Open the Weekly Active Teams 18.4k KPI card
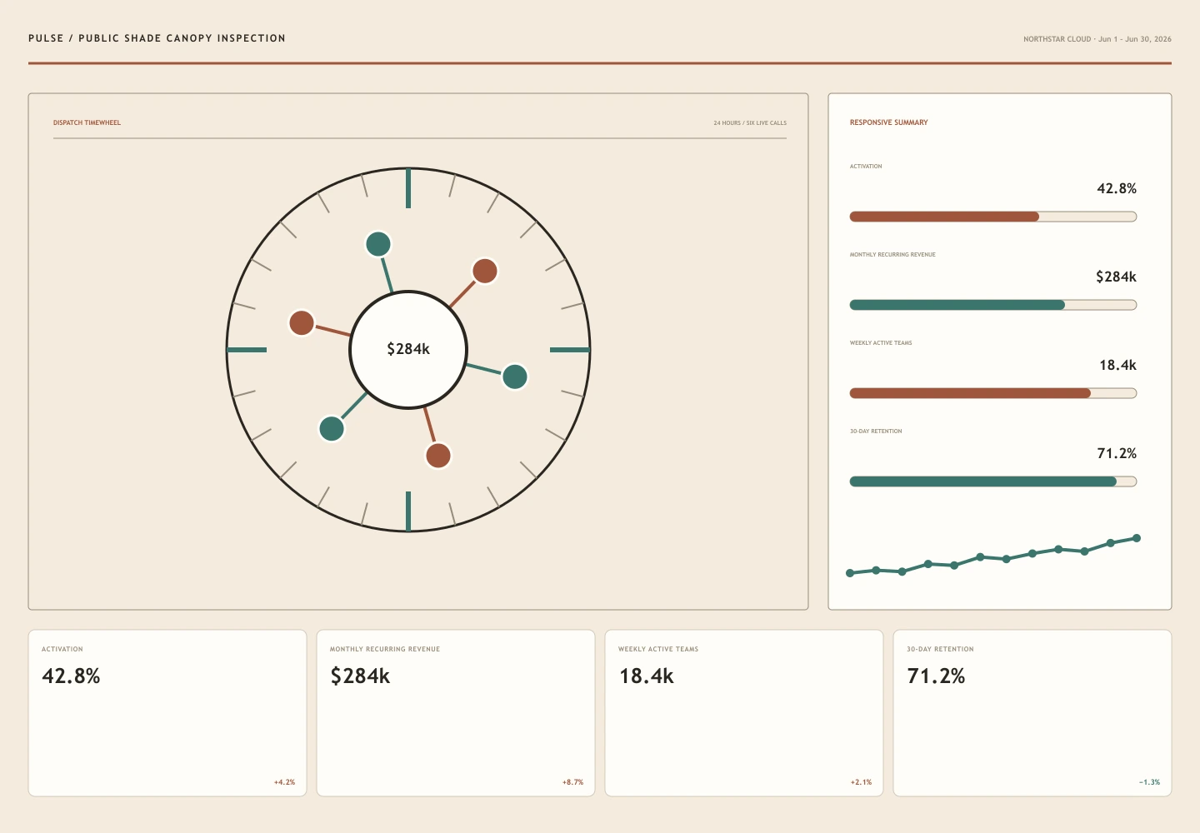Viewport: 1200px width, 833px height. (744, 713)
